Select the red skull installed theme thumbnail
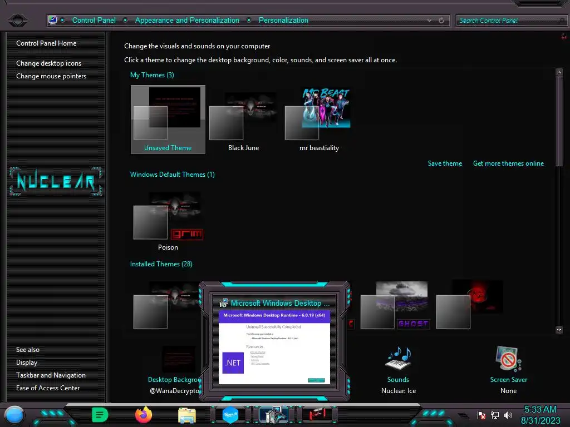The height and width of the screenshot is (427, 570). coord(470,305)
